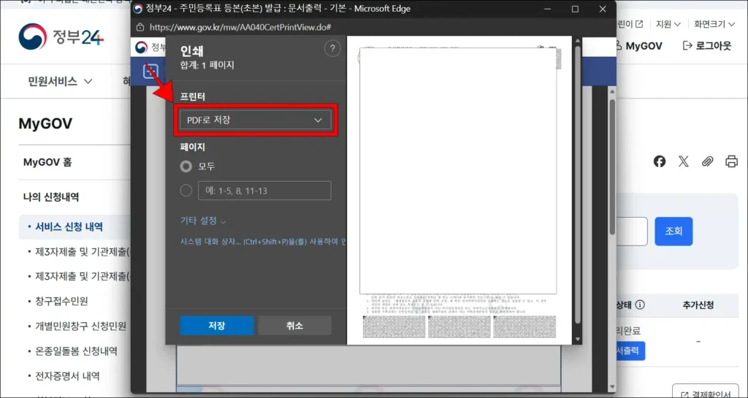Click the printer icon on the page

click(x=731, y=161)
